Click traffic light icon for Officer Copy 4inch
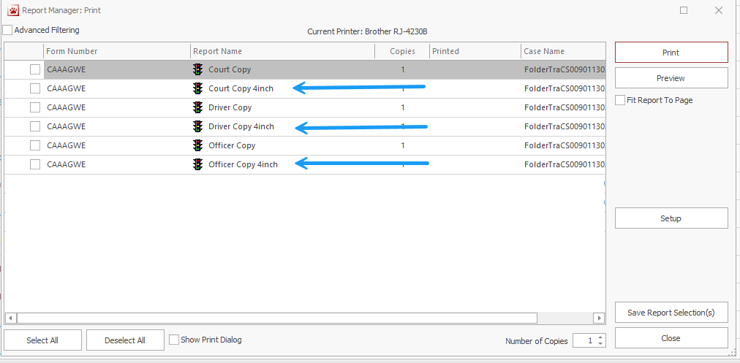 (197, 164)
